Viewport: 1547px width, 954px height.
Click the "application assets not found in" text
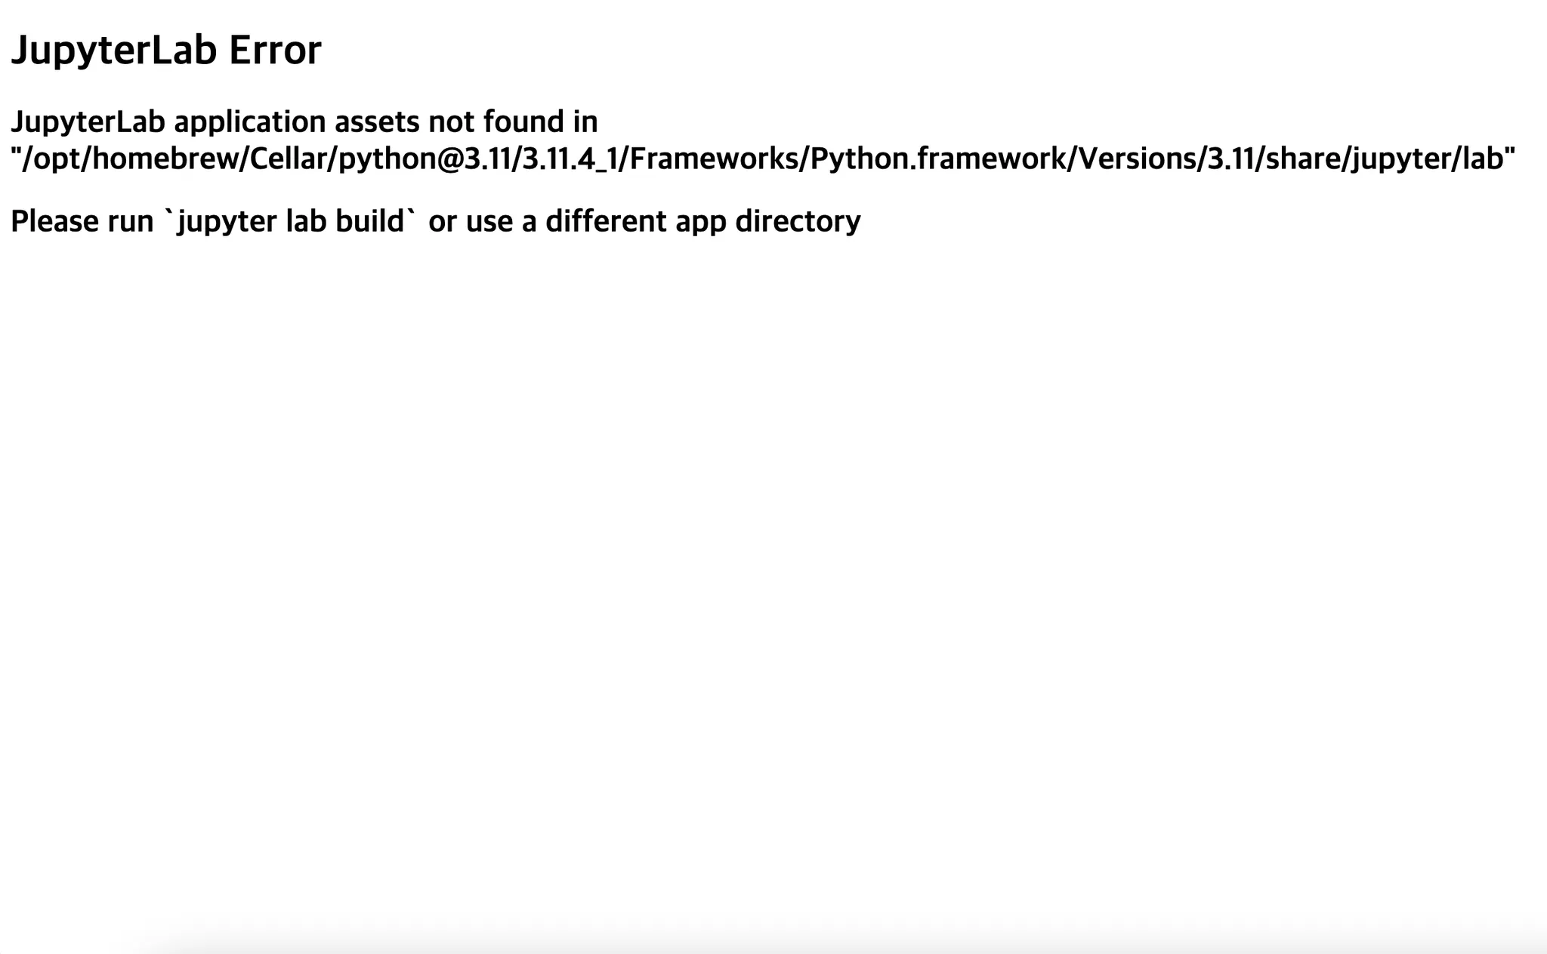[385, 122]
